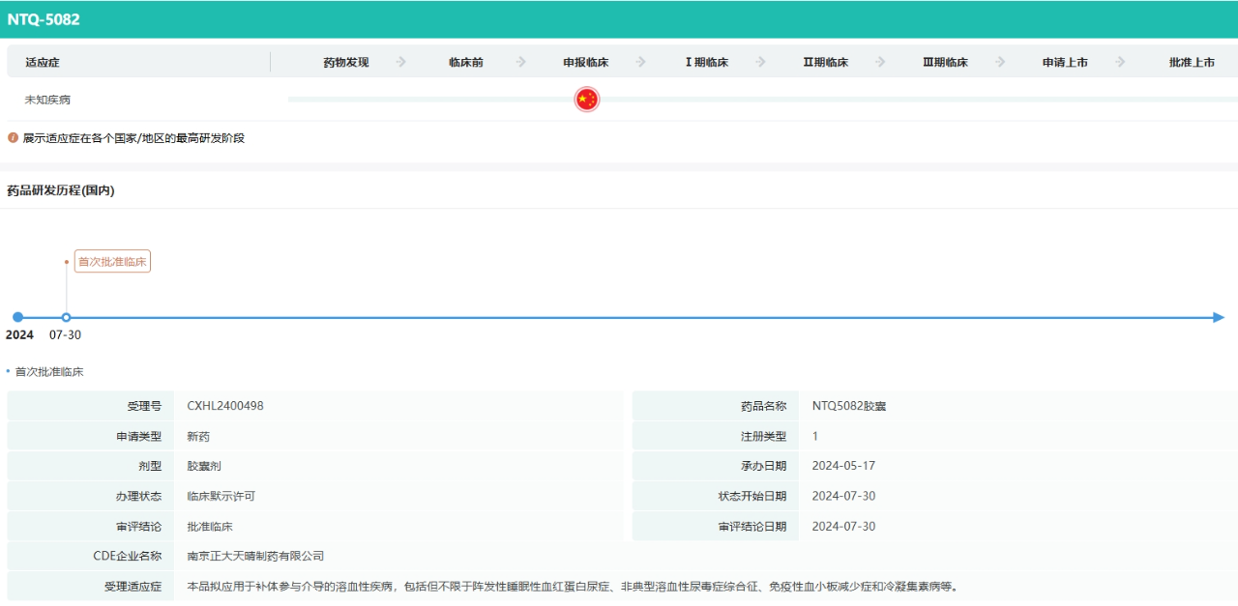Click the 07-30 timeline node marker
1238x606 pixels.
[66, 317]
